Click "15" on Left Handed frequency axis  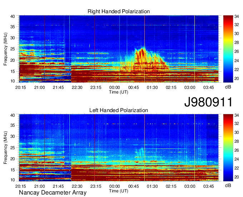[13, 170]
